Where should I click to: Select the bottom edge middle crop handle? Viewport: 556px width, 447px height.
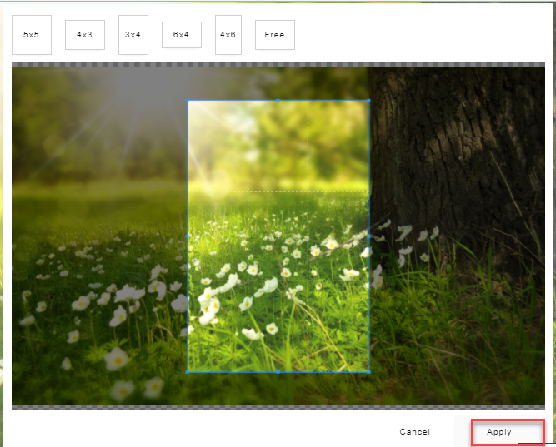pyautogui.click(x=278, y=372)
